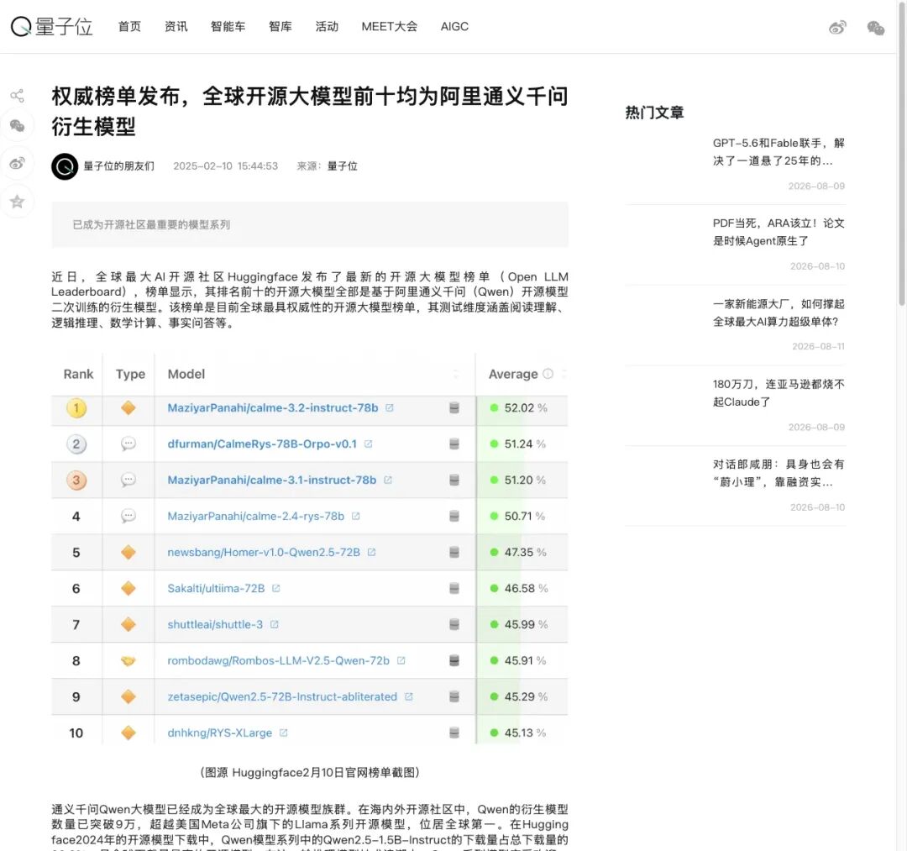Open hot article 一家新能源大厂
This screenshot has height=851, width=907.
pos(778,313)
